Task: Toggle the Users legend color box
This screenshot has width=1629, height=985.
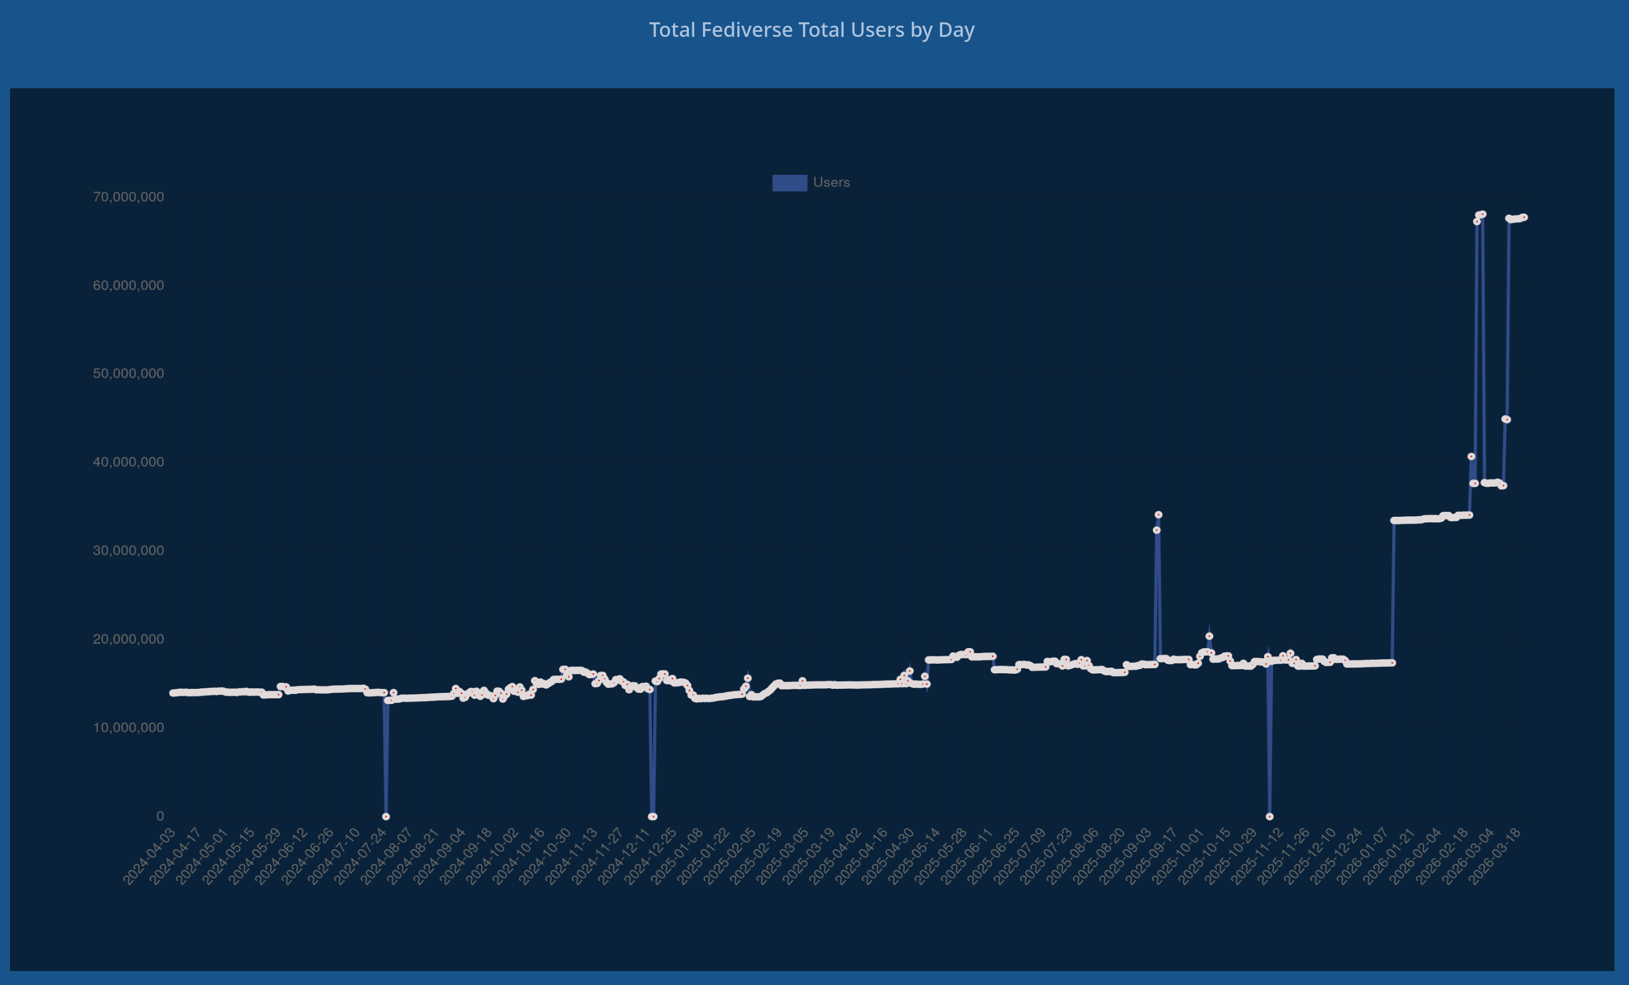Action: point(790,183)
